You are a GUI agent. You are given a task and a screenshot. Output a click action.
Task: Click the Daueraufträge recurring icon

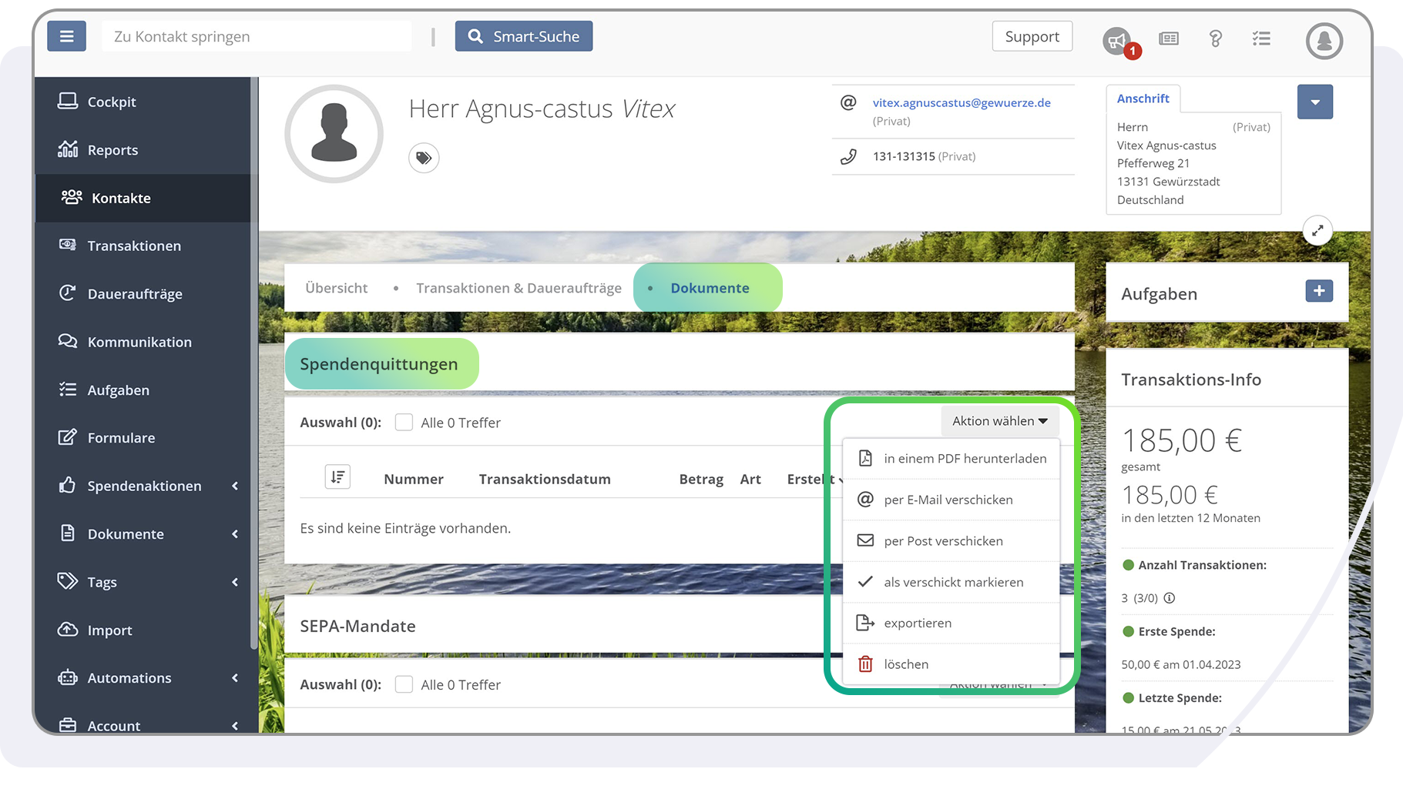click(x=68, y=293)
